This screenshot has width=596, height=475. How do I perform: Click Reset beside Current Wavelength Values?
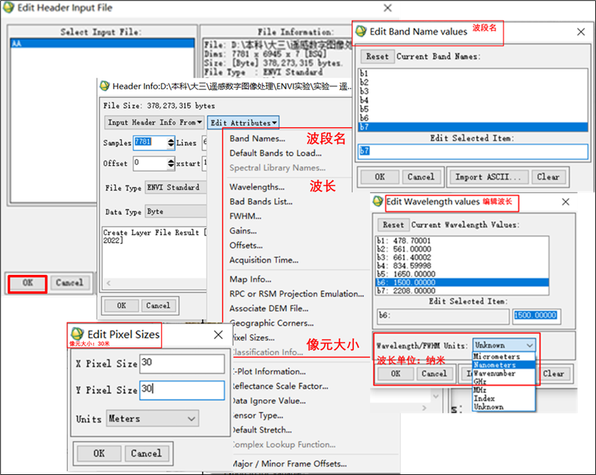pyautogui.click(x=393, y=225)
